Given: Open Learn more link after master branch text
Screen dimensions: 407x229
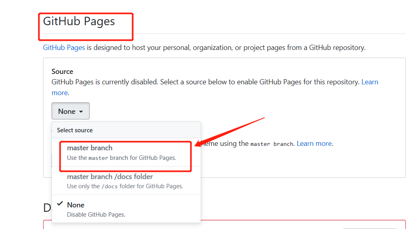Looking at the screenshot, I should [314, 143].
